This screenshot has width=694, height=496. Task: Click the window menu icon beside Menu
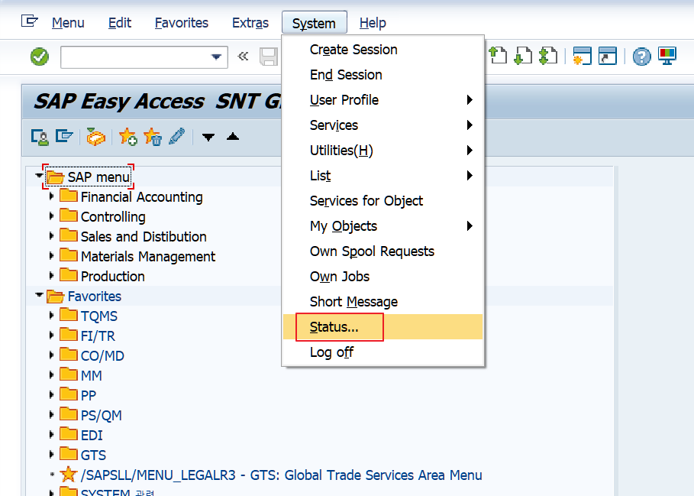(29, 21)
